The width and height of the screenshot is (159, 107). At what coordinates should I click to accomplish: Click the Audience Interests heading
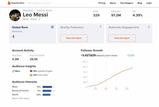[x=24, y=82]
